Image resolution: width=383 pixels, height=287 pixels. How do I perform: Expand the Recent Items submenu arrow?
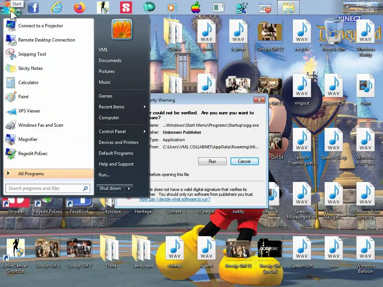[x=145, y=107]
